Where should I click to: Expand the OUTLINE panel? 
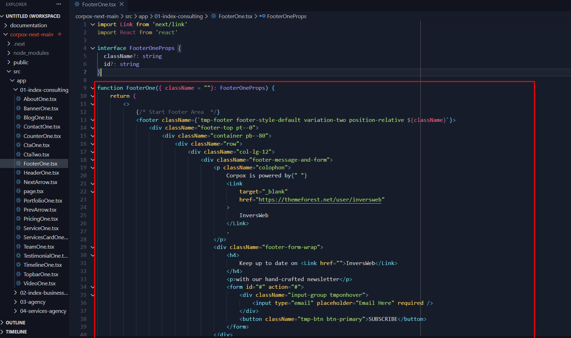tap(15, 323)
